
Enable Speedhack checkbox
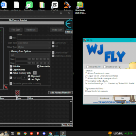(53, 56)
